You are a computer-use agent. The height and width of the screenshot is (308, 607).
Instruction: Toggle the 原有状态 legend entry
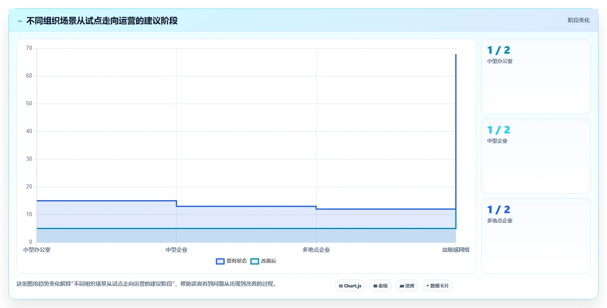tap(231, 261)
